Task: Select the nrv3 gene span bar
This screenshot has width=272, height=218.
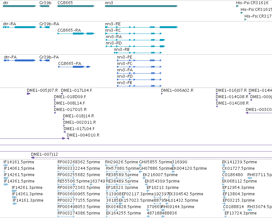Action: 141,6
